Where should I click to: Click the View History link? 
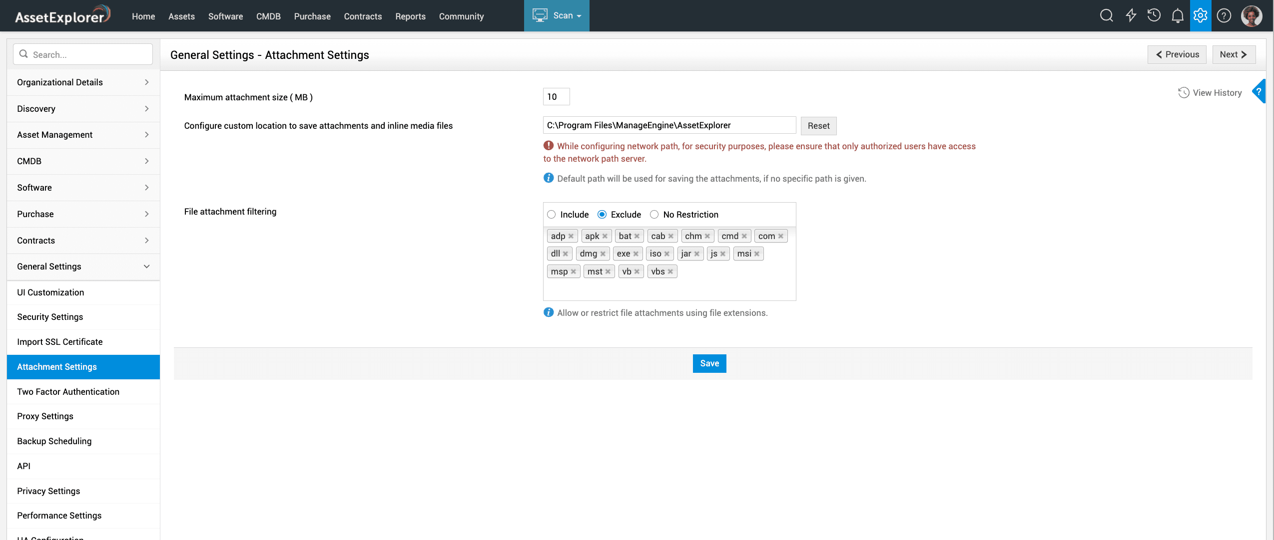click(x=1210, y=93)
